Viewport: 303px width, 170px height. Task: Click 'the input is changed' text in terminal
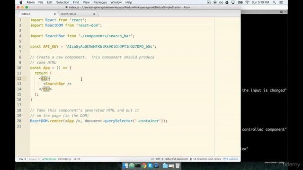264,90
